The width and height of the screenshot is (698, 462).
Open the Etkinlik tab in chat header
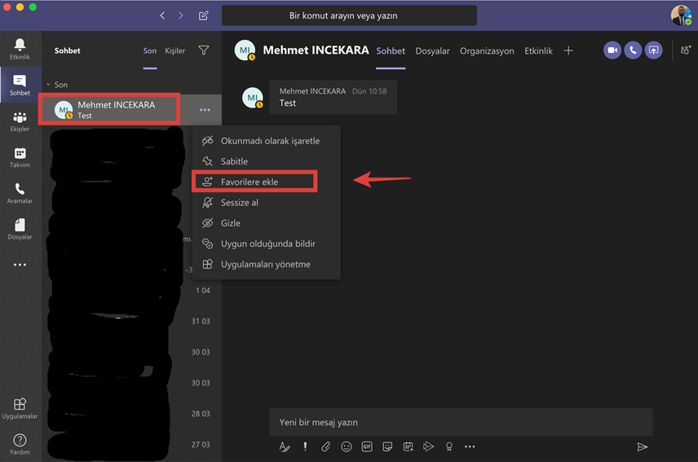click(538, 51)
